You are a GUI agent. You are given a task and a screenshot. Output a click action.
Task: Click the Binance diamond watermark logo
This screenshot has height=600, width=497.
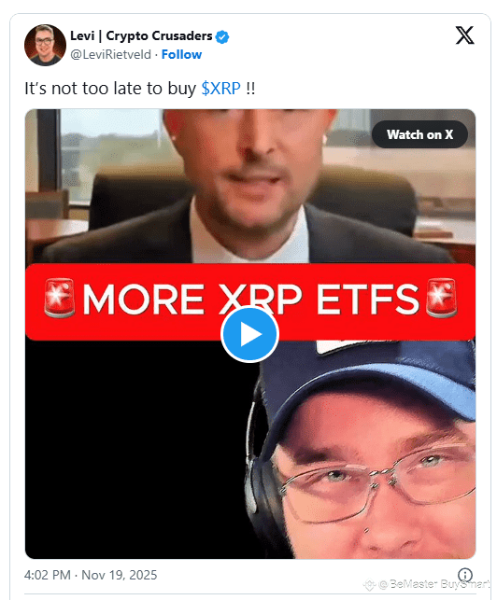coord(369,585)
